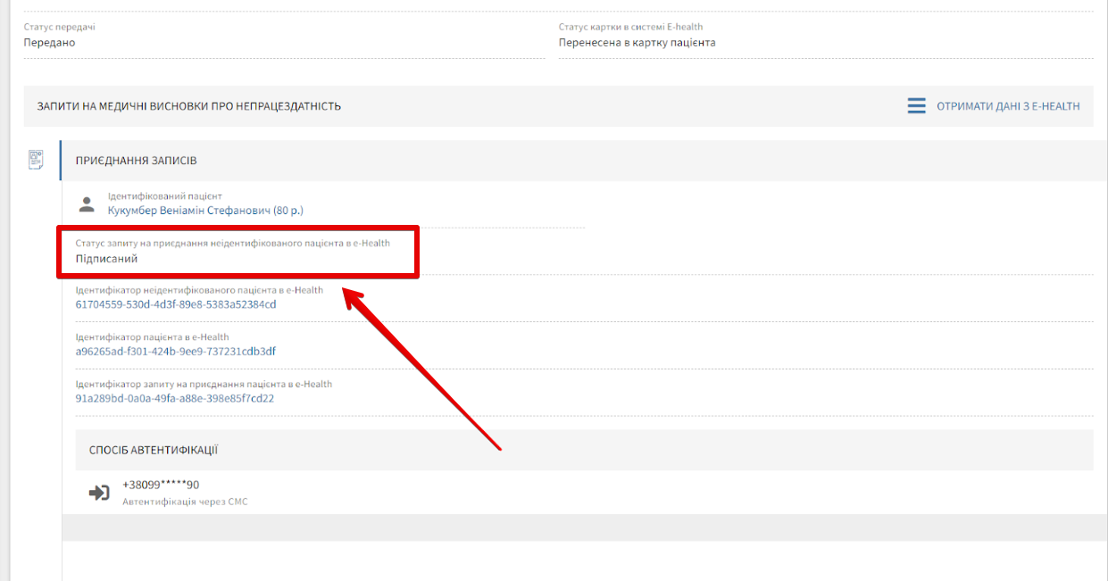
Task: Click Перенесена в картку пацієнта status
Action: click(x=637, y=43)
